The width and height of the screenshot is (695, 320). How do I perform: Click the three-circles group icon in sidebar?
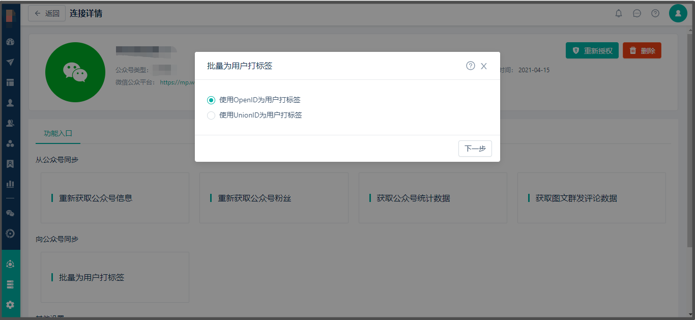(x=10, y=143)
